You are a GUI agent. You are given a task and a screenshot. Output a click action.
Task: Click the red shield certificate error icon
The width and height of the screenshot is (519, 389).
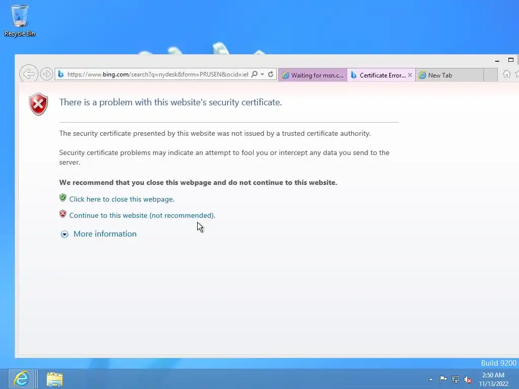click(39, 104)
